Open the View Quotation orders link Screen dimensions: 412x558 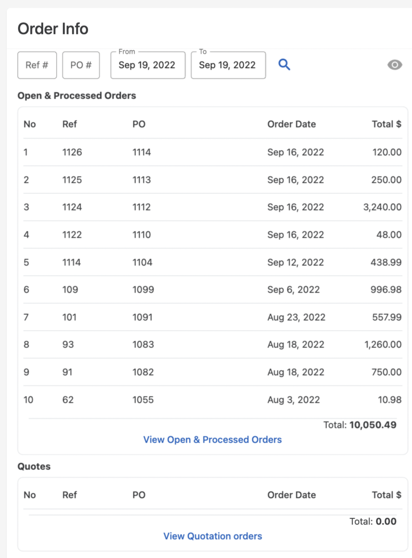[x=212, y=536]
